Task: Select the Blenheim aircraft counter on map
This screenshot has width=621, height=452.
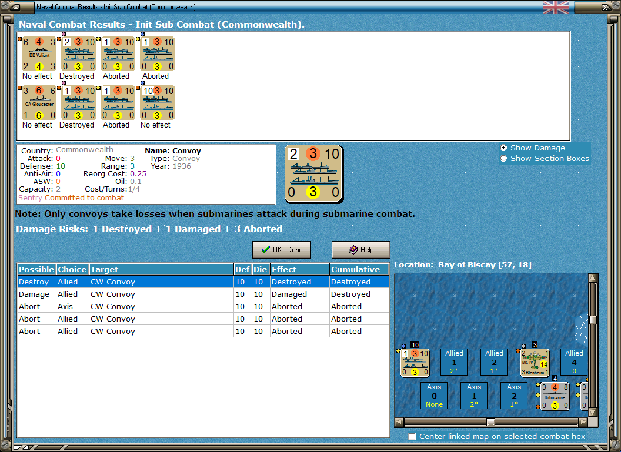Action: click(535, 363)
